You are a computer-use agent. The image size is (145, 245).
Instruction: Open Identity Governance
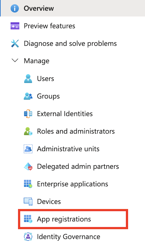[x=69, y=237]
